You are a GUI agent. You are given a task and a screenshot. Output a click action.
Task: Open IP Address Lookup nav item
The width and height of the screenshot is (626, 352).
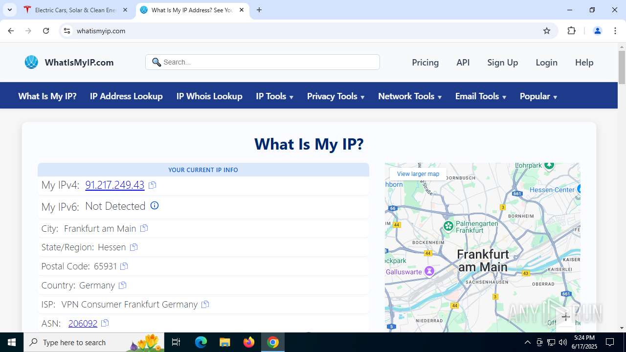(x=126, y=96)
